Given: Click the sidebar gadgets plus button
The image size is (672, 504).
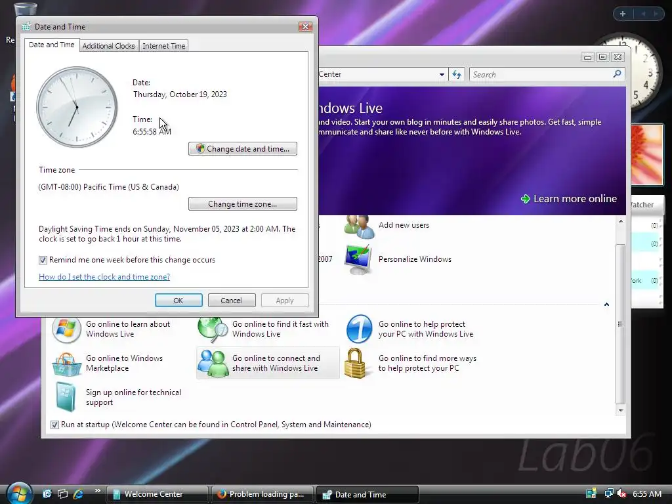Looking at the screenshot, I should tap(623, 14).
